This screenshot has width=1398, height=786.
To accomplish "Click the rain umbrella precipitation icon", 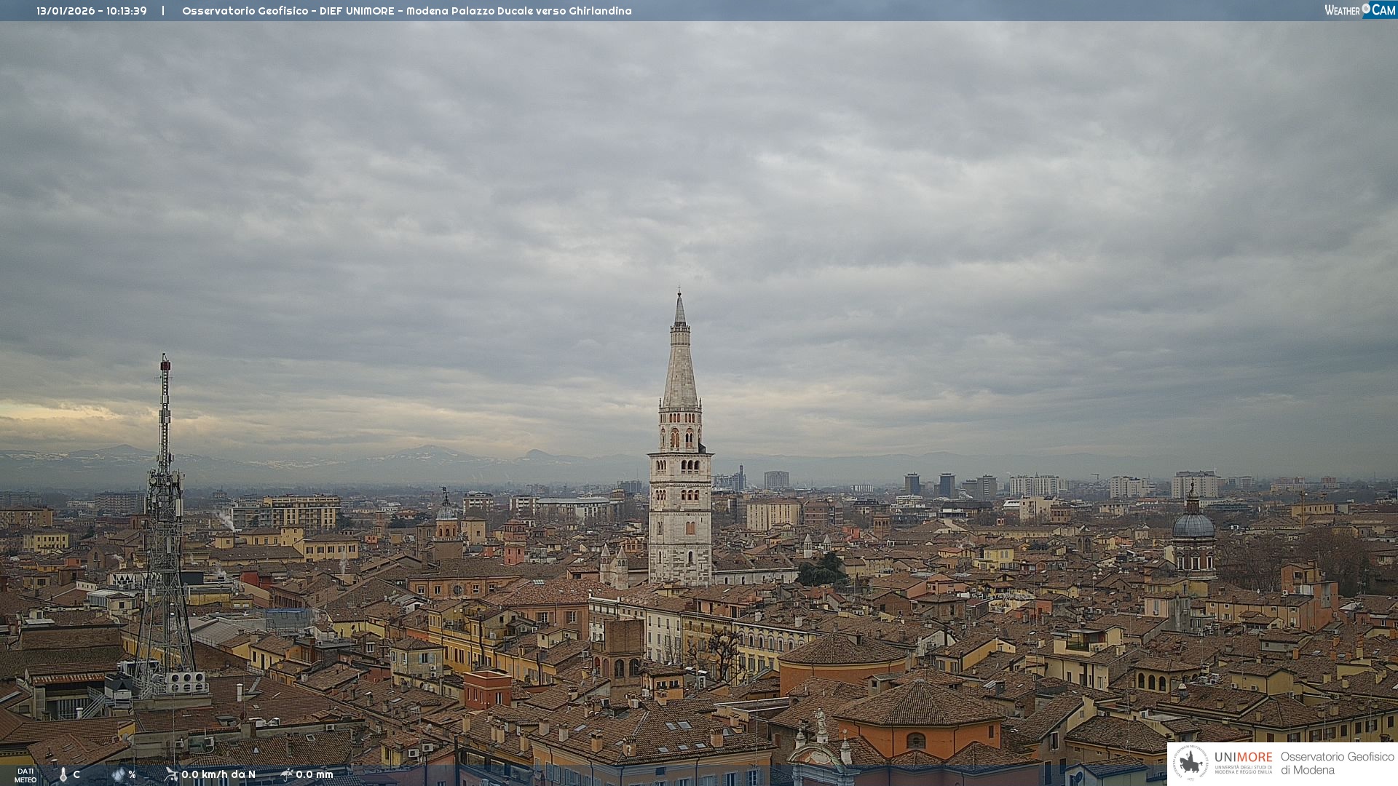I will pyautogui.click(x=287, y=774).
